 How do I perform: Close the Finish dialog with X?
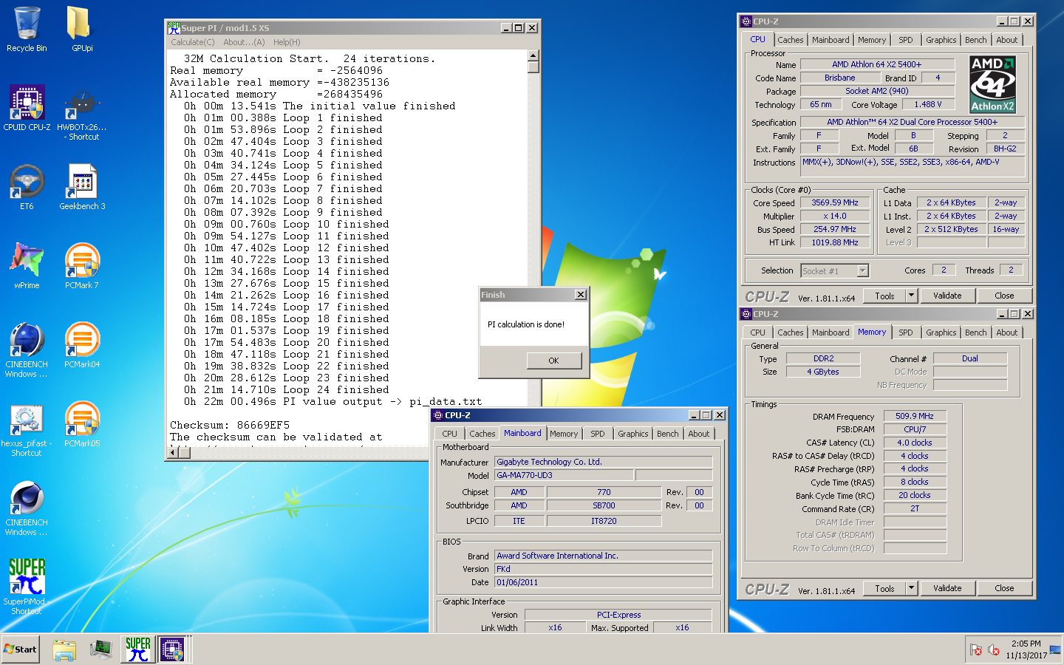pos(581,295)
